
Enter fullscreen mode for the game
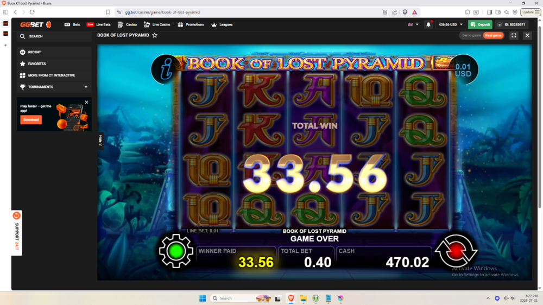[x=514, y=35]
